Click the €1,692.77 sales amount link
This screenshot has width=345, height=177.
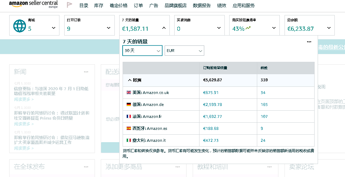212,116
